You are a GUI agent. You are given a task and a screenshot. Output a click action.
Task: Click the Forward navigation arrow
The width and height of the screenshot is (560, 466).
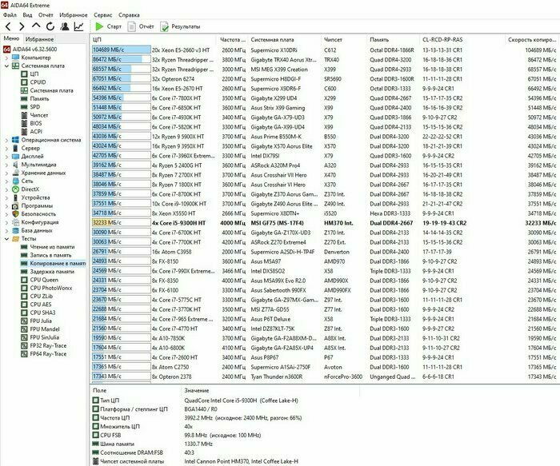22,26
